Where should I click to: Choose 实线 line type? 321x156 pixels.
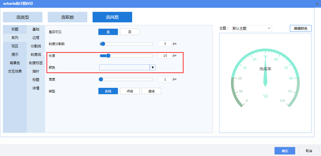[x=108, y=91]
